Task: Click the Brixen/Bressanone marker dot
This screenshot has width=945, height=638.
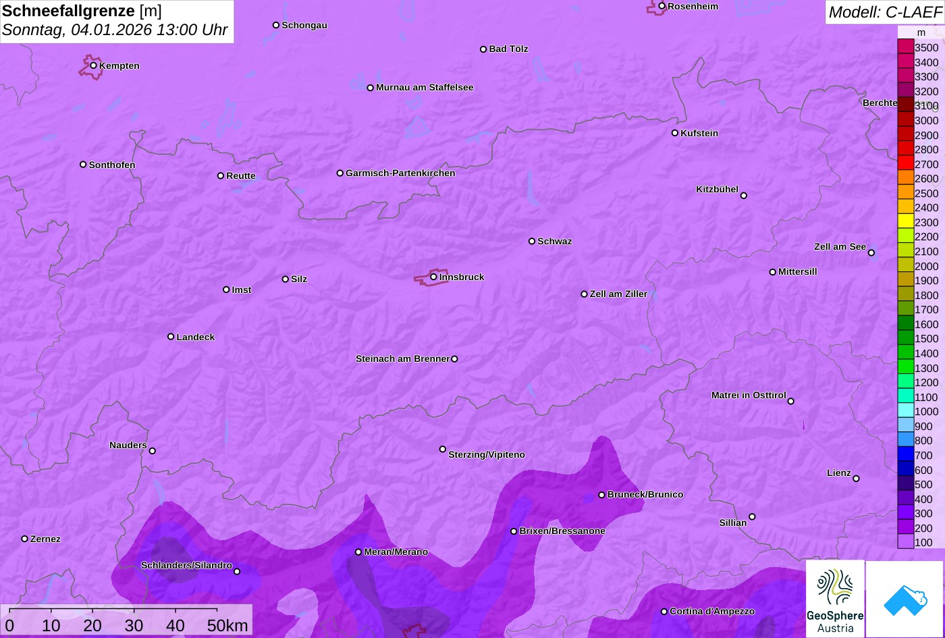Action: point(514,531)
